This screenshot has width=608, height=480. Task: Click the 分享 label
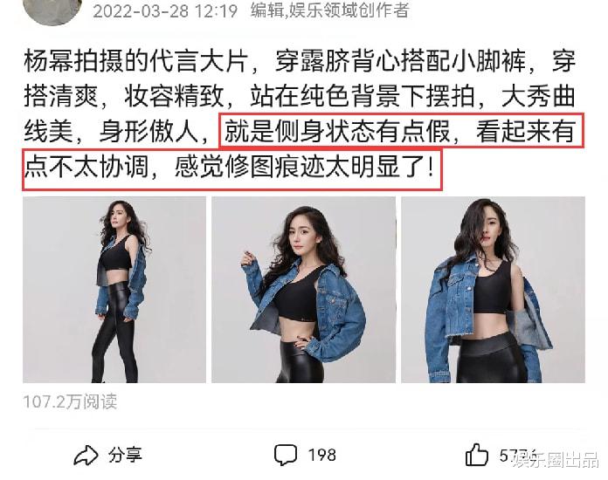125,455
